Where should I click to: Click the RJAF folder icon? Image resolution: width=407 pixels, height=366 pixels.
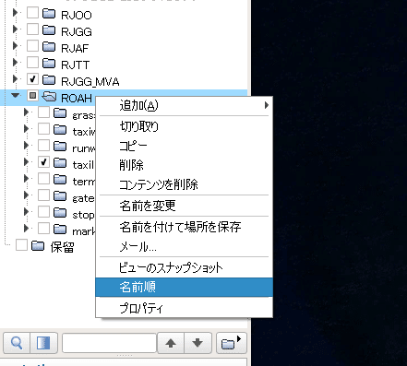(49, 47)
